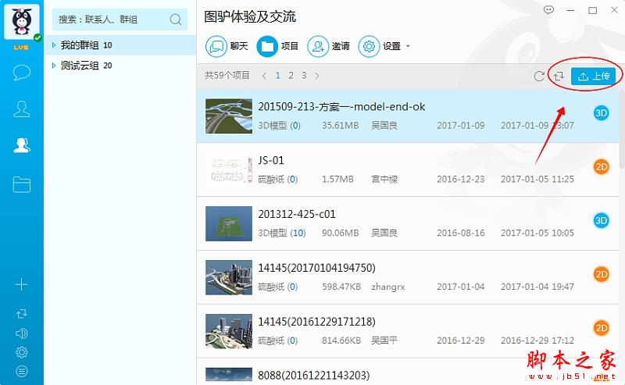Select project 8088(20161221143203)
The height and width of the screenshot is (385, 625).
(314, 376)
